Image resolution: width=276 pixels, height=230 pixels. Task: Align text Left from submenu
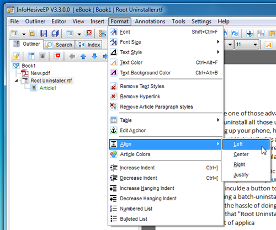246,144
